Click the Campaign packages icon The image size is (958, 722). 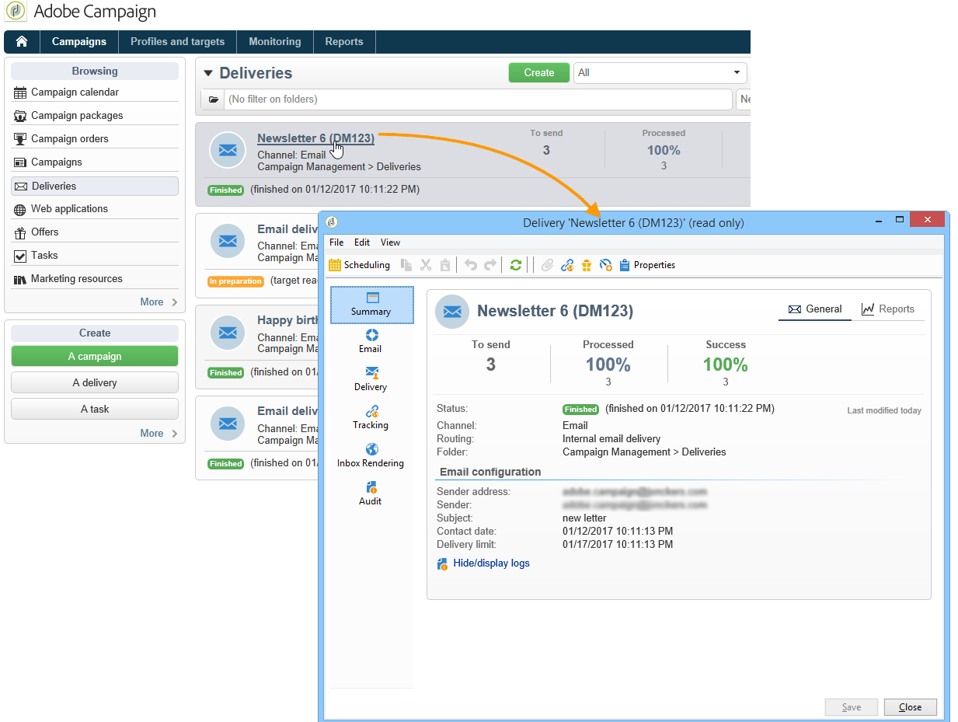[20, 116]
